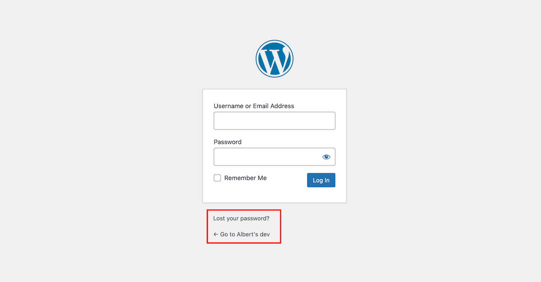541x282 pixels.
Task: Recover account via Lost your password?
Action: [241, 219]
